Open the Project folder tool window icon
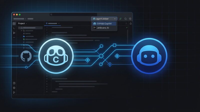Image resolution: width=200 pixels, height=112 pixels. click(14, 23)
